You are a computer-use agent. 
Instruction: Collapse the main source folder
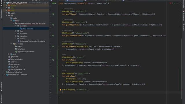coord(9,18)
